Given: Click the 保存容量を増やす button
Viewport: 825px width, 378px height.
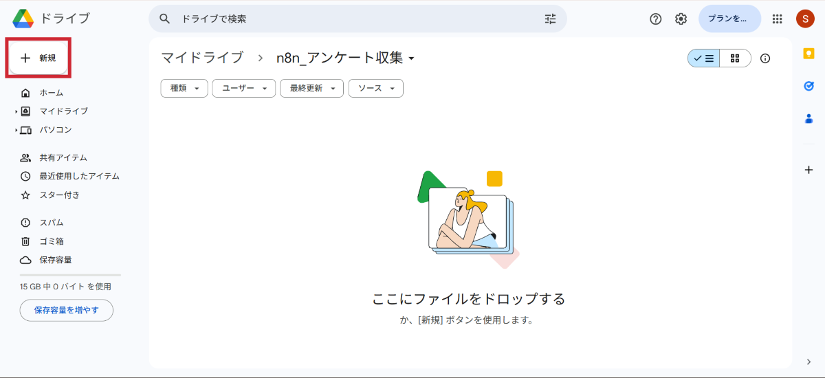Looking at the screenshot, I should pos(67,310).
